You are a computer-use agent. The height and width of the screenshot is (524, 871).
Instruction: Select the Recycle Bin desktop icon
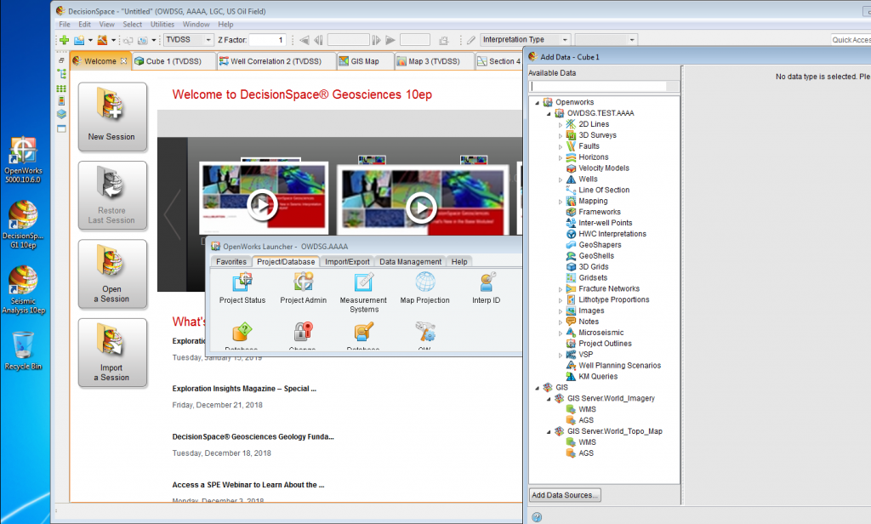[23, 351]
